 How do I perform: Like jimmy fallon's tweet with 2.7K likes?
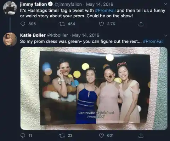[101, 24]
